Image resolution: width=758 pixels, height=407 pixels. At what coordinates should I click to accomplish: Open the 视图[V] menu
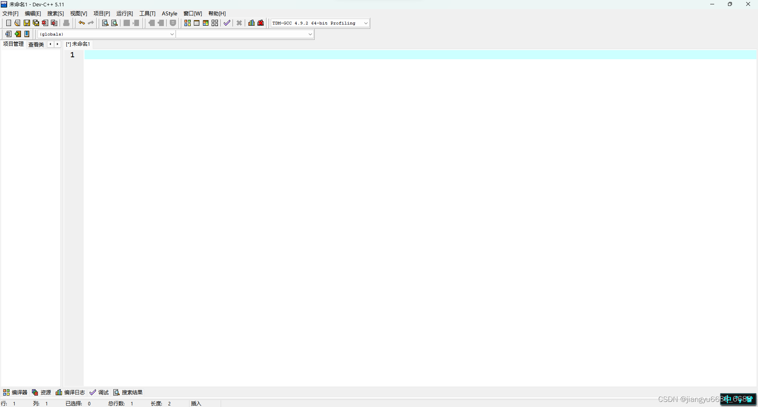(x=79, y=13)
